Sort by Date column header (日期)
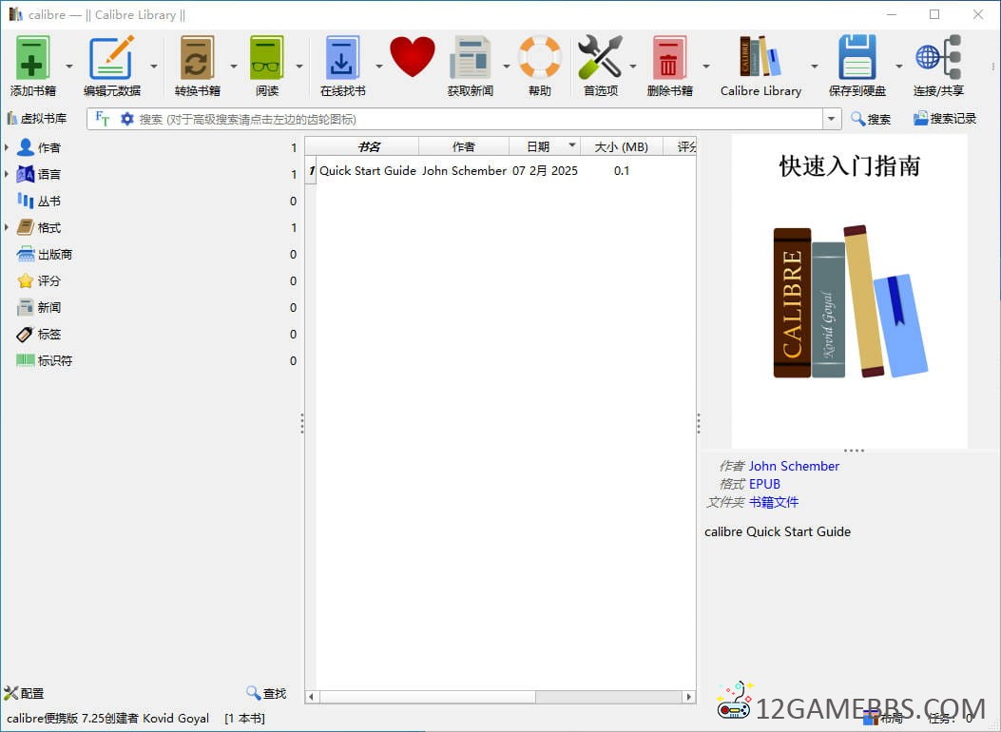The image size is (1001, 732). tap(544, 146)
